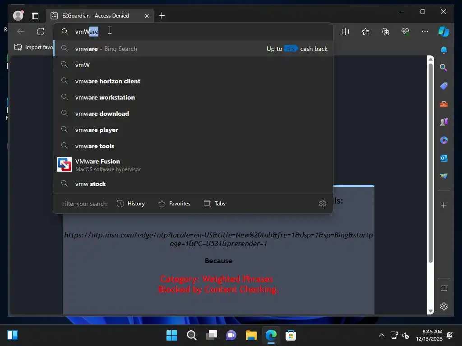Filter search by Favorites
This screenshot has height=346, width=462.
coord(175,204)
